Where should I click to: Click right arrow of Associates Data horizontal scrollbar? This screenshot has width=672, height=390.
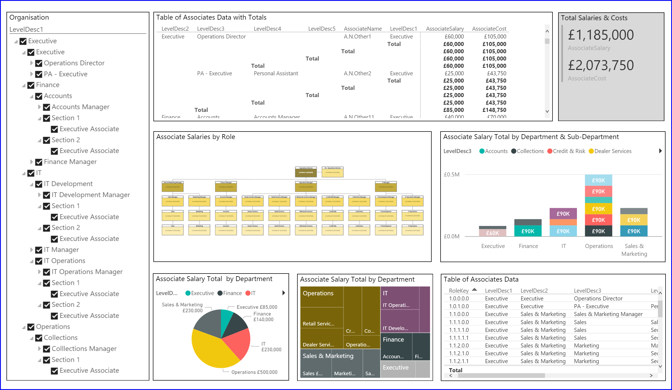651,375
